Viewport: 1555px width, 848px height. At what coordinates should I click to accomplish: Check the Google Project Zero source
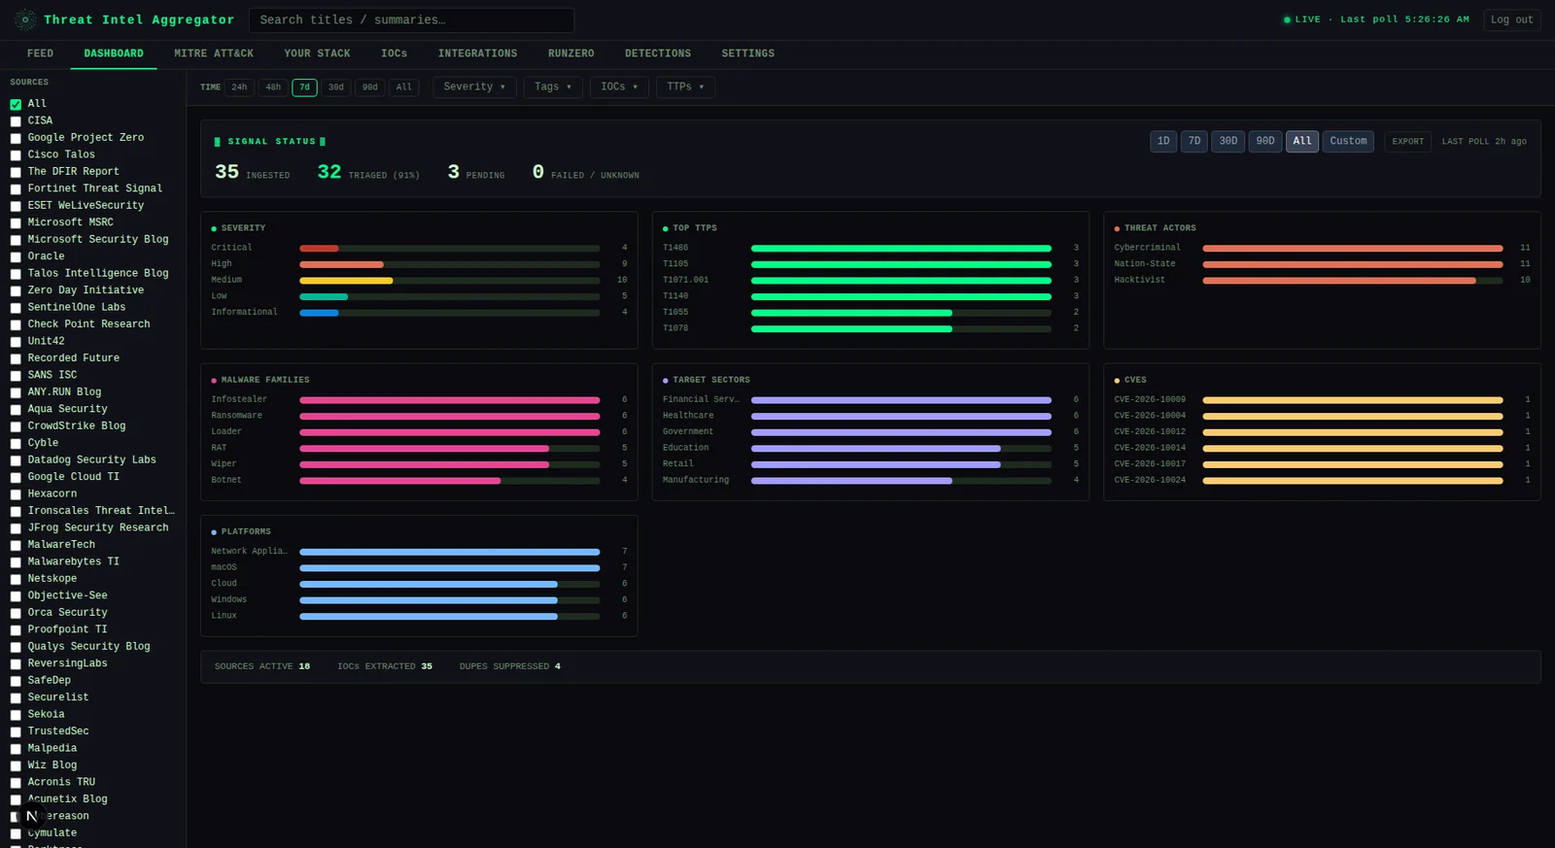point(16,138)
